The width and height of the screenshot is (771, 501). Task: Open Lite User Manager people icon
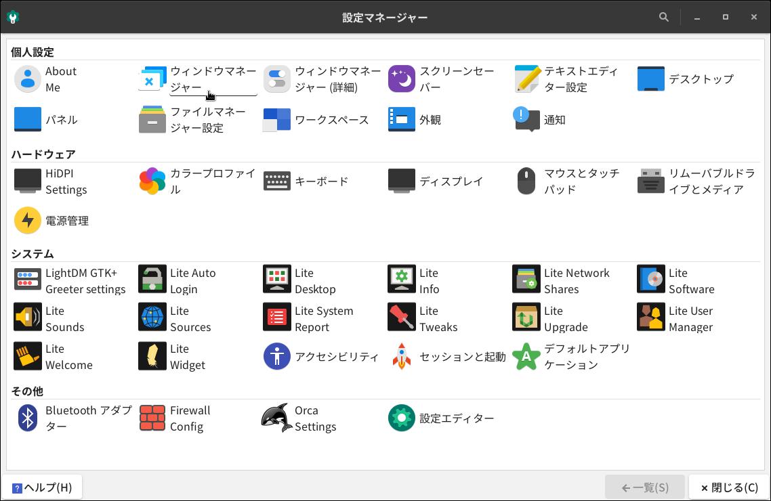(651, 318)
